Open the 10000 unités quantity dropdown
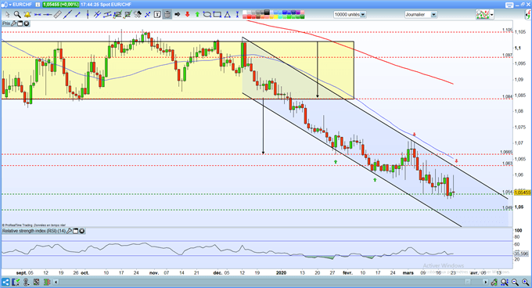 (x=363, y=15)
